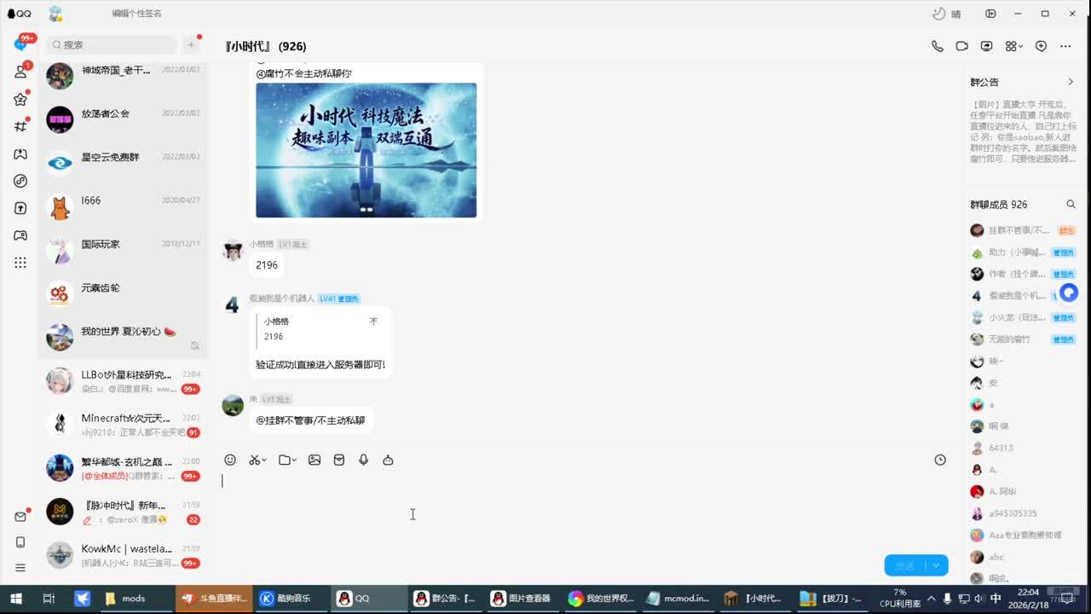Screen dimensions: 1091x614
Task: Open the contacts tab in left sidebar
Action: click(20, 72)
